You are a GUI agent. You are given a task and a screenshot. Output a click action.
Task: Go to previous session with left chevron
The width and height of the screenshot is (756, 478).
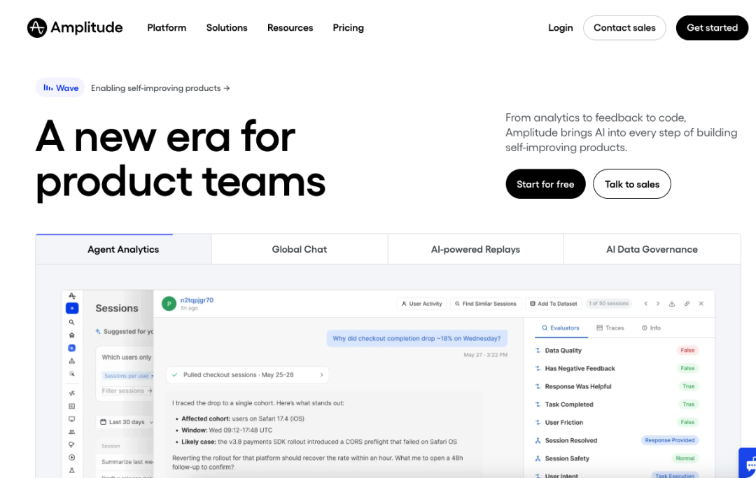coord(645,304)
